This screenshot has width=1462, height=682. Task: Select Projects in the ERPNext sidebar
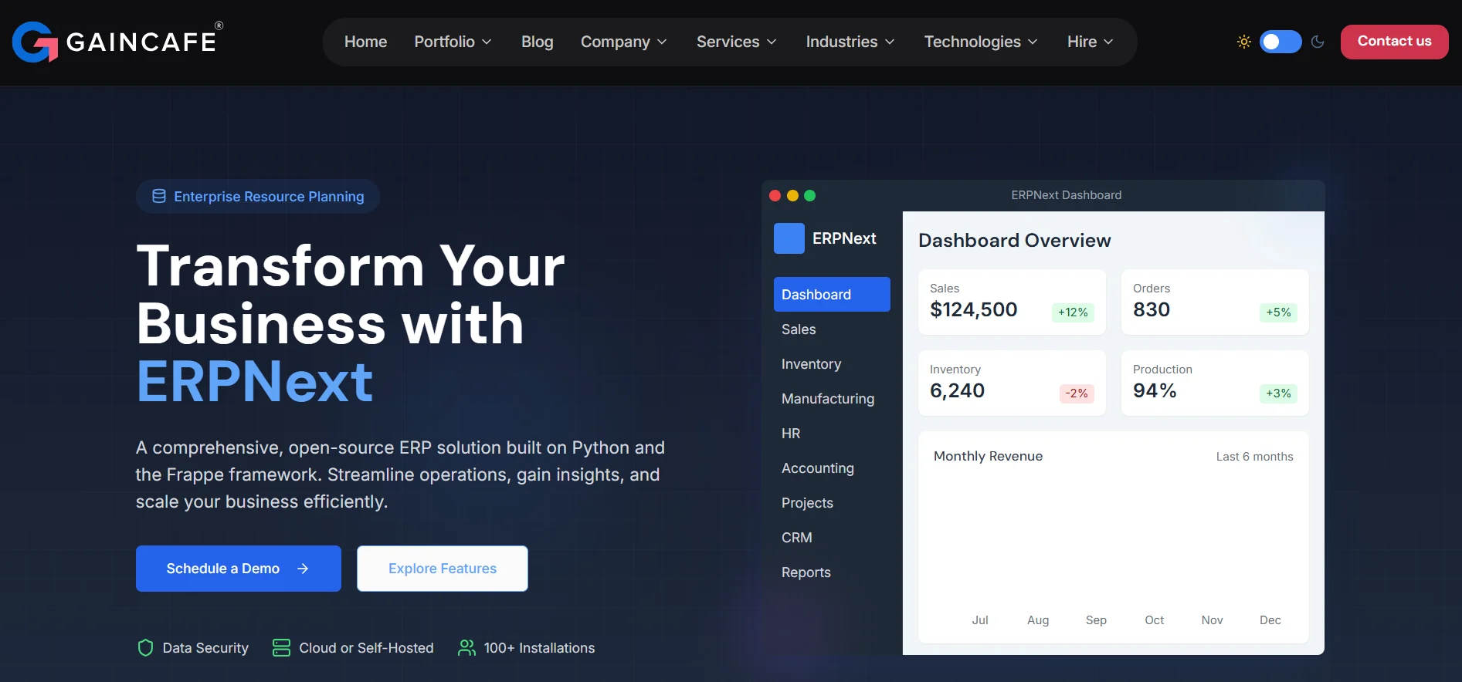(832, 503)
